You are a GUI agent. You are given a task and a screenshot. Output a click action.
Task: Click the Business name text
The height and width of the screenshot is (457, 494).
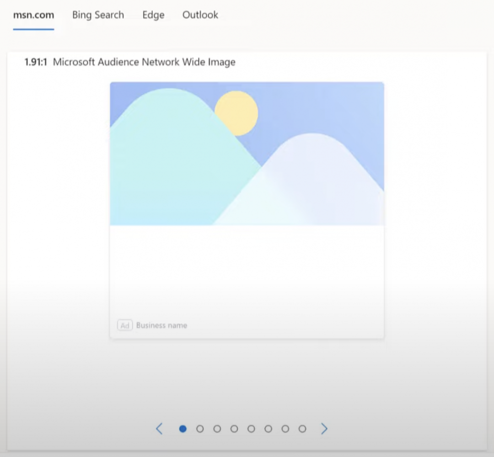click(161, 325)
